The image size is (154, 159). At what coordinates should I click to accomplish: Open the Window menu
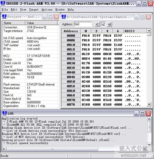coord(60,9)
